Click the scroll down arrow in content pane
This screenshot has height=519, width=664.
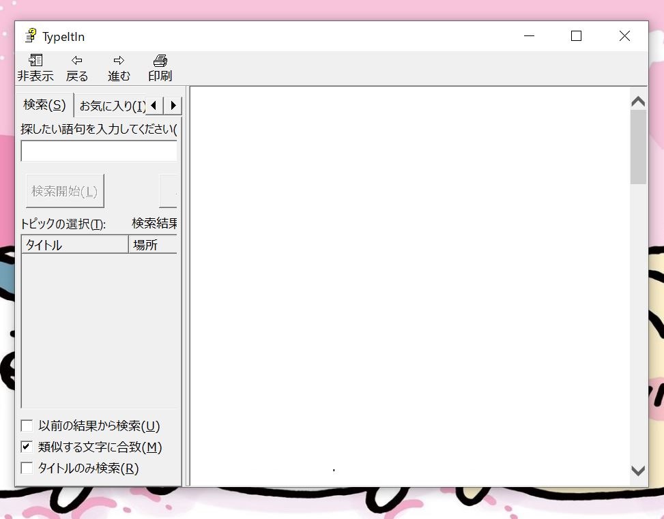pos(638,471)
